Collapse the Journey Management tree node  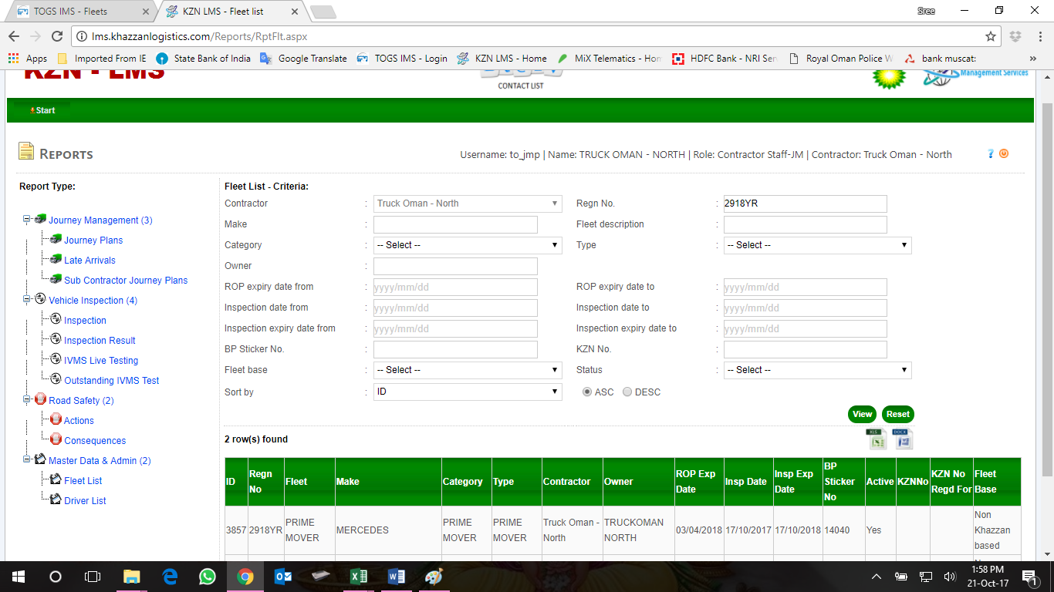[27, 220]
